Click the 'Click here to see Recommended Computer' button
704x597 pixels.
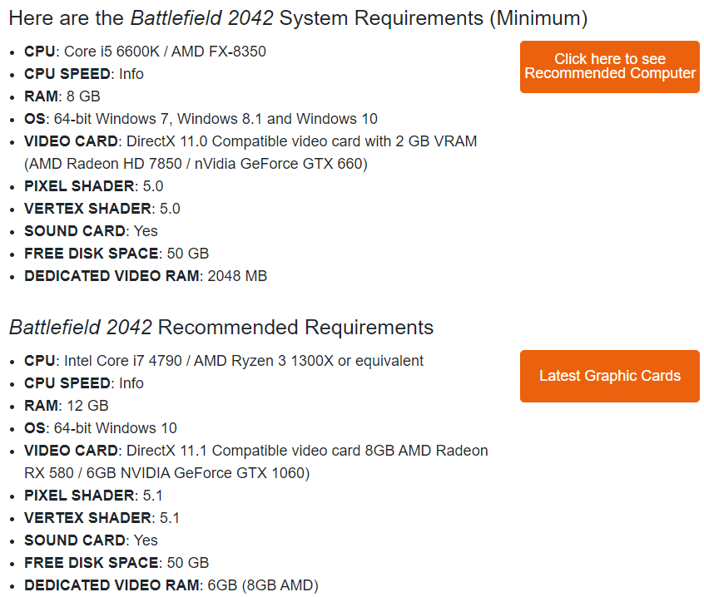point(609,67)
